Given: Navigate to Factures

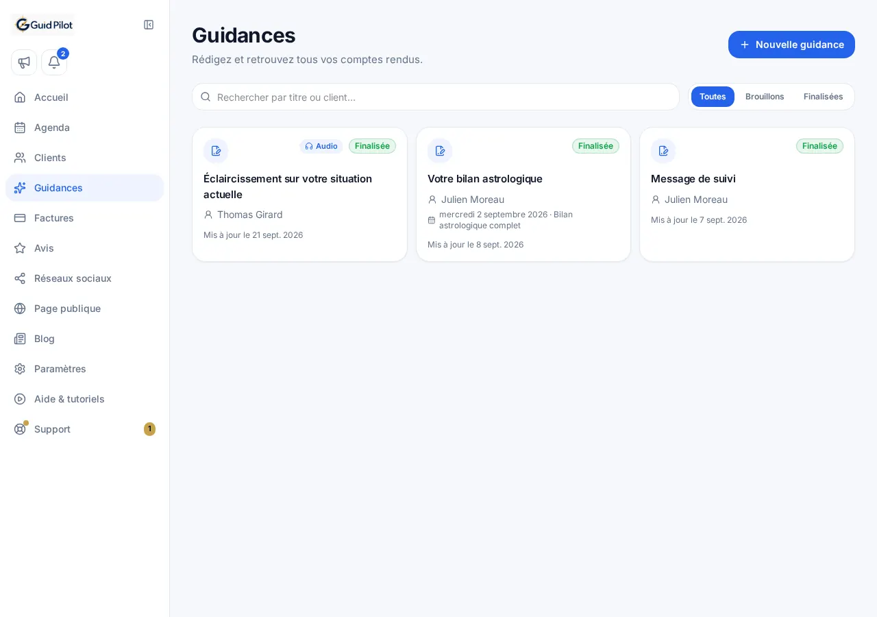Looking at the screenshot, I should tap(85, 218).
